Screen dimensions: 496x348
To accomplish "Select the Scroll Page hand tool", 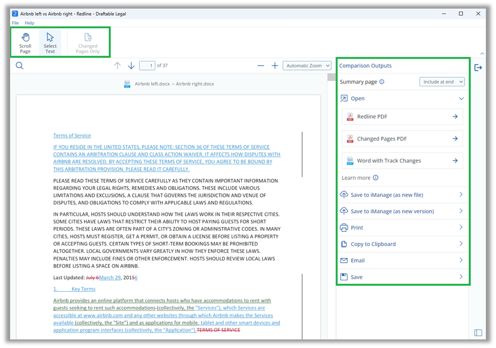I will [x=25, y=43].
